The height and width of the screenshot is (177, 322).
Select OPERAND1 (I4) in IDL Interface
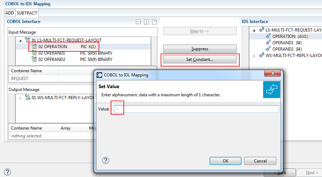[287, 43]
